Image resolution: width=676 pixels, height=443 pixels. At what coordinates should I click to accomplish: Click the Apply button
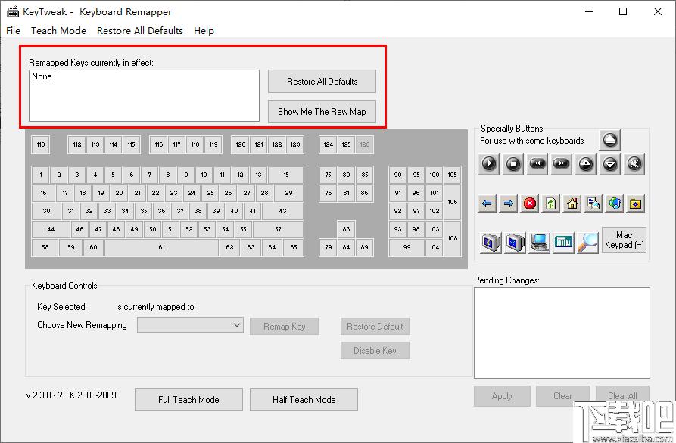pyautogui.click(x=502, y=396)
